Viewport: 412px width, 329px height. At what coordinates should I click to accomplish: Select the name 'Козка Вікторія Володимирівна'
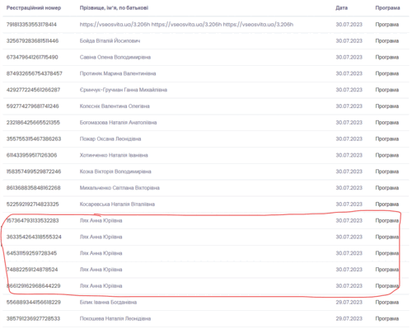coord(115,172)
